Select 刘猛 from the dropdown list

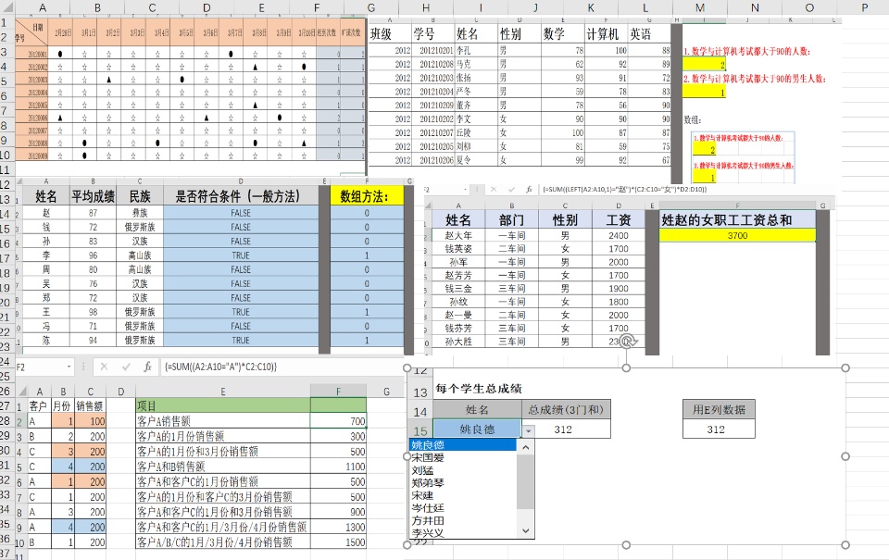pos(422,470)
